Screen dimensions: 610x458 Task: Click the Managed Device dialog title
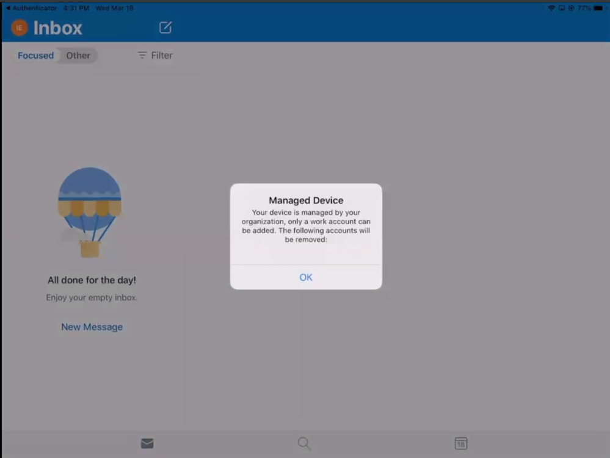pyautogui.click(x=306, y=200)
